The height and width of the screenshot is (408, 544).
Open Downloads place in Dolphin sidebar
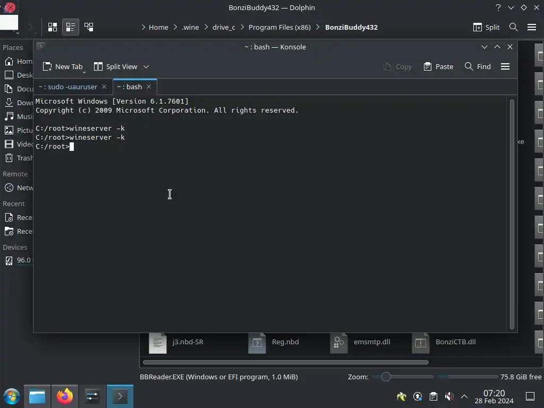tap(18, 103)
